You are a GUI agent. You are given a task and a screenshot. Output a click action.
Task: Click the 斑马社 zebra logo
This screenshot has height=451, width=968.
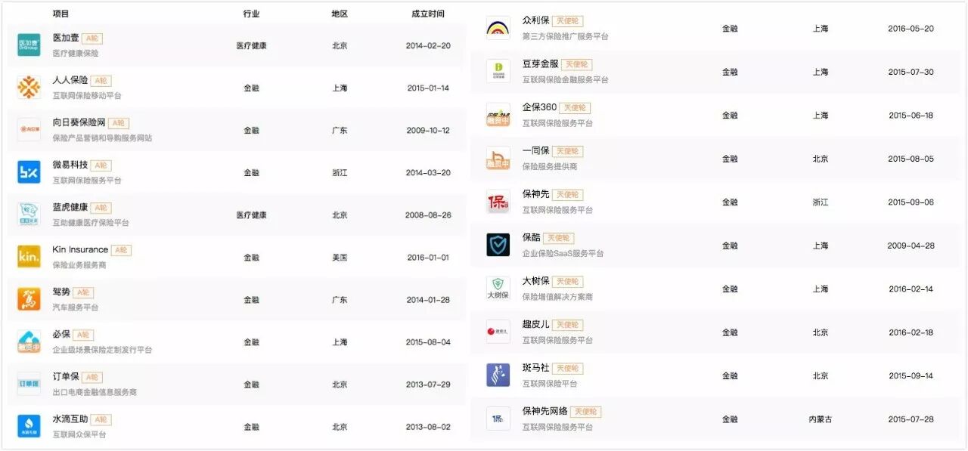click(x=498, y=375)
